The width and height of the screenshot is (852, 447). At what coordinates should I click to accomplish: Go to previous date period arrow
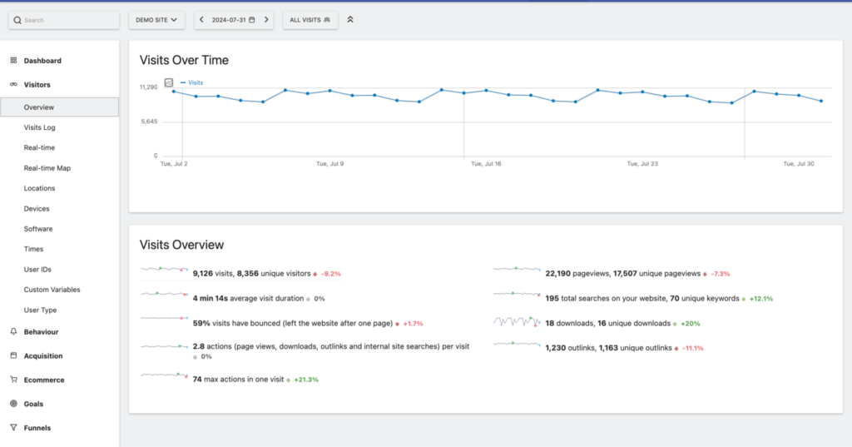click(x=202, y=19)
